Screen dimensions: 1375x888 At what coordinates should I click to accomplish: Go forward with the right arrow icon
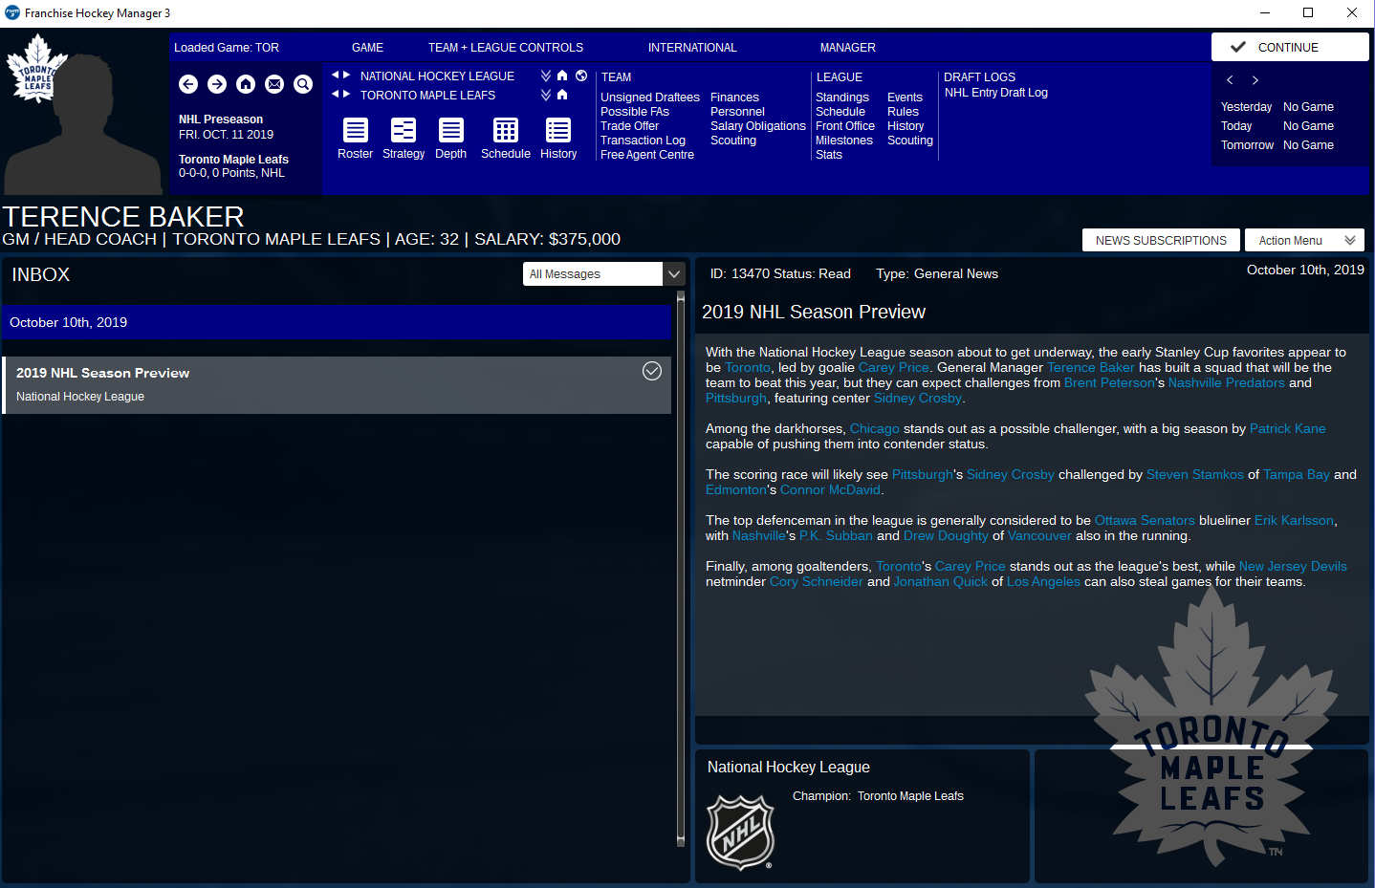217,84
